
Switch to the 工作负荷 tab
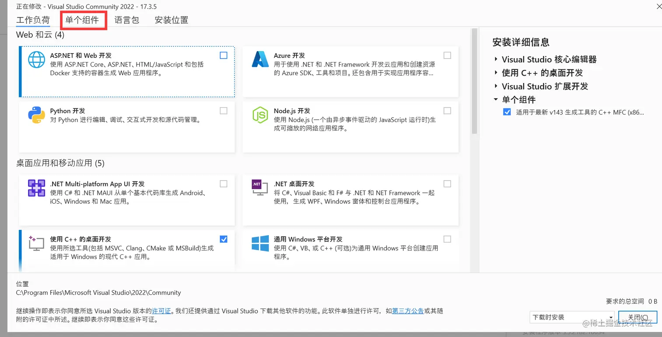tap(33, 20)
